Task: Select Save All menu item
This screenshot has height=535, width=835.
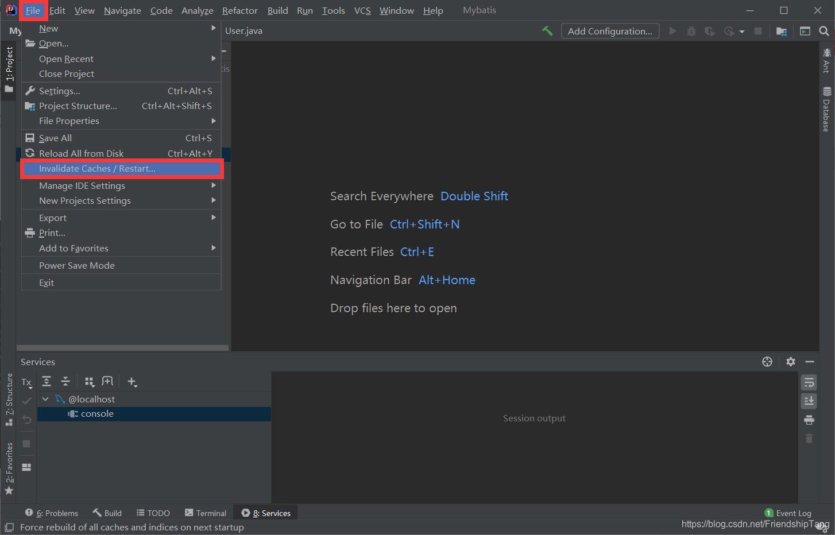Action: [x=121, y=138]
